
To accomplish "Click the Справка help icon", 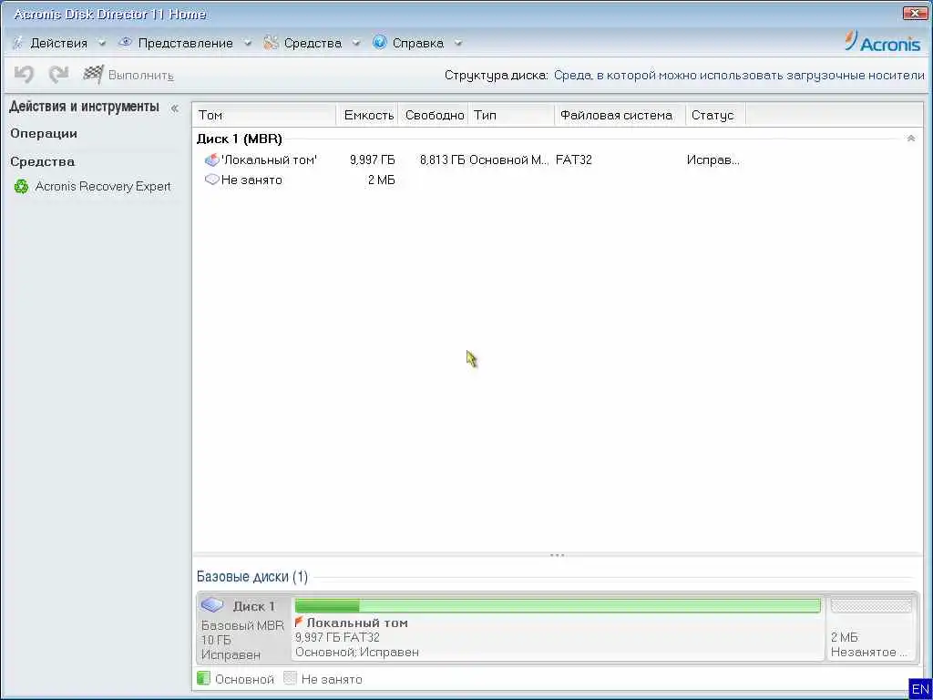I will 380,42.
